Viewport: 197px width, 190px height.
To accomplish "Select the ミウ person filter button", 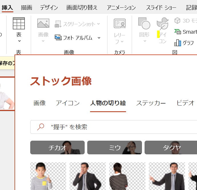I will pyautogui.click(x=115, y=147).
